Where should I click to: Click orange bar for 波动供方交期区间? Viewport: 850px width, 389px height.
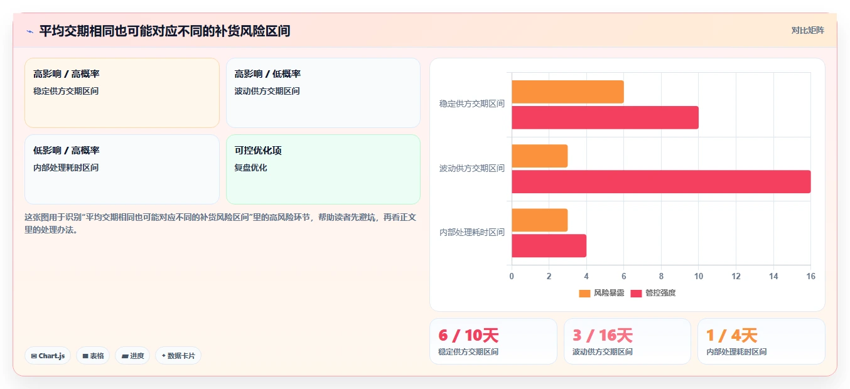[x=539, y=156]
